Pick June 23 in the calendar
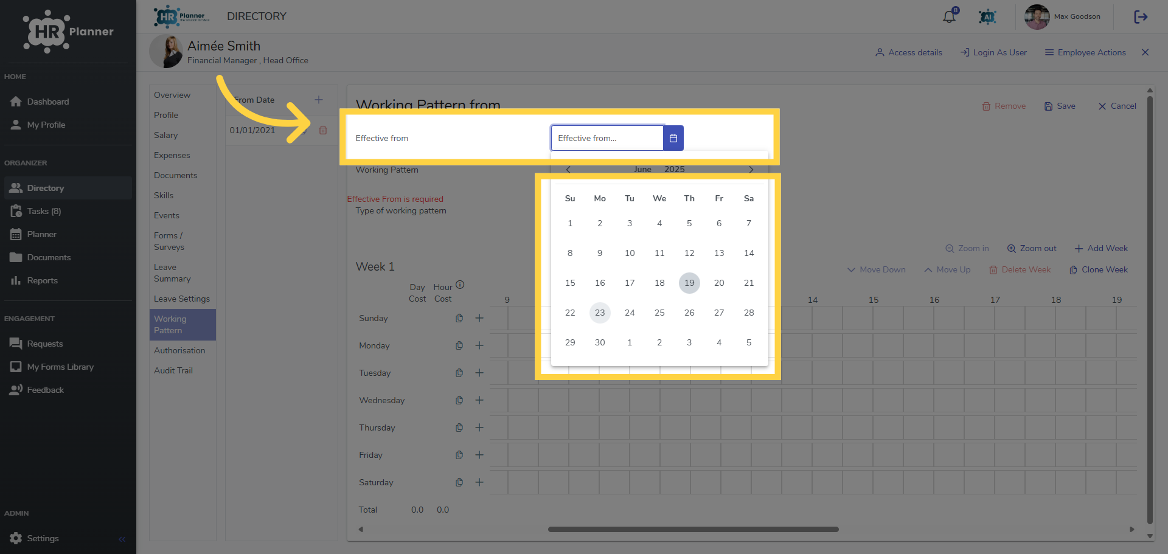 pos(600,313)
